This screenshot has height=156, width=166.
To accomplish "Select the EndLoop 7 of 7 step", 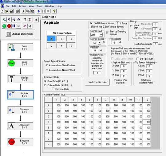I will tap(20, 142).
